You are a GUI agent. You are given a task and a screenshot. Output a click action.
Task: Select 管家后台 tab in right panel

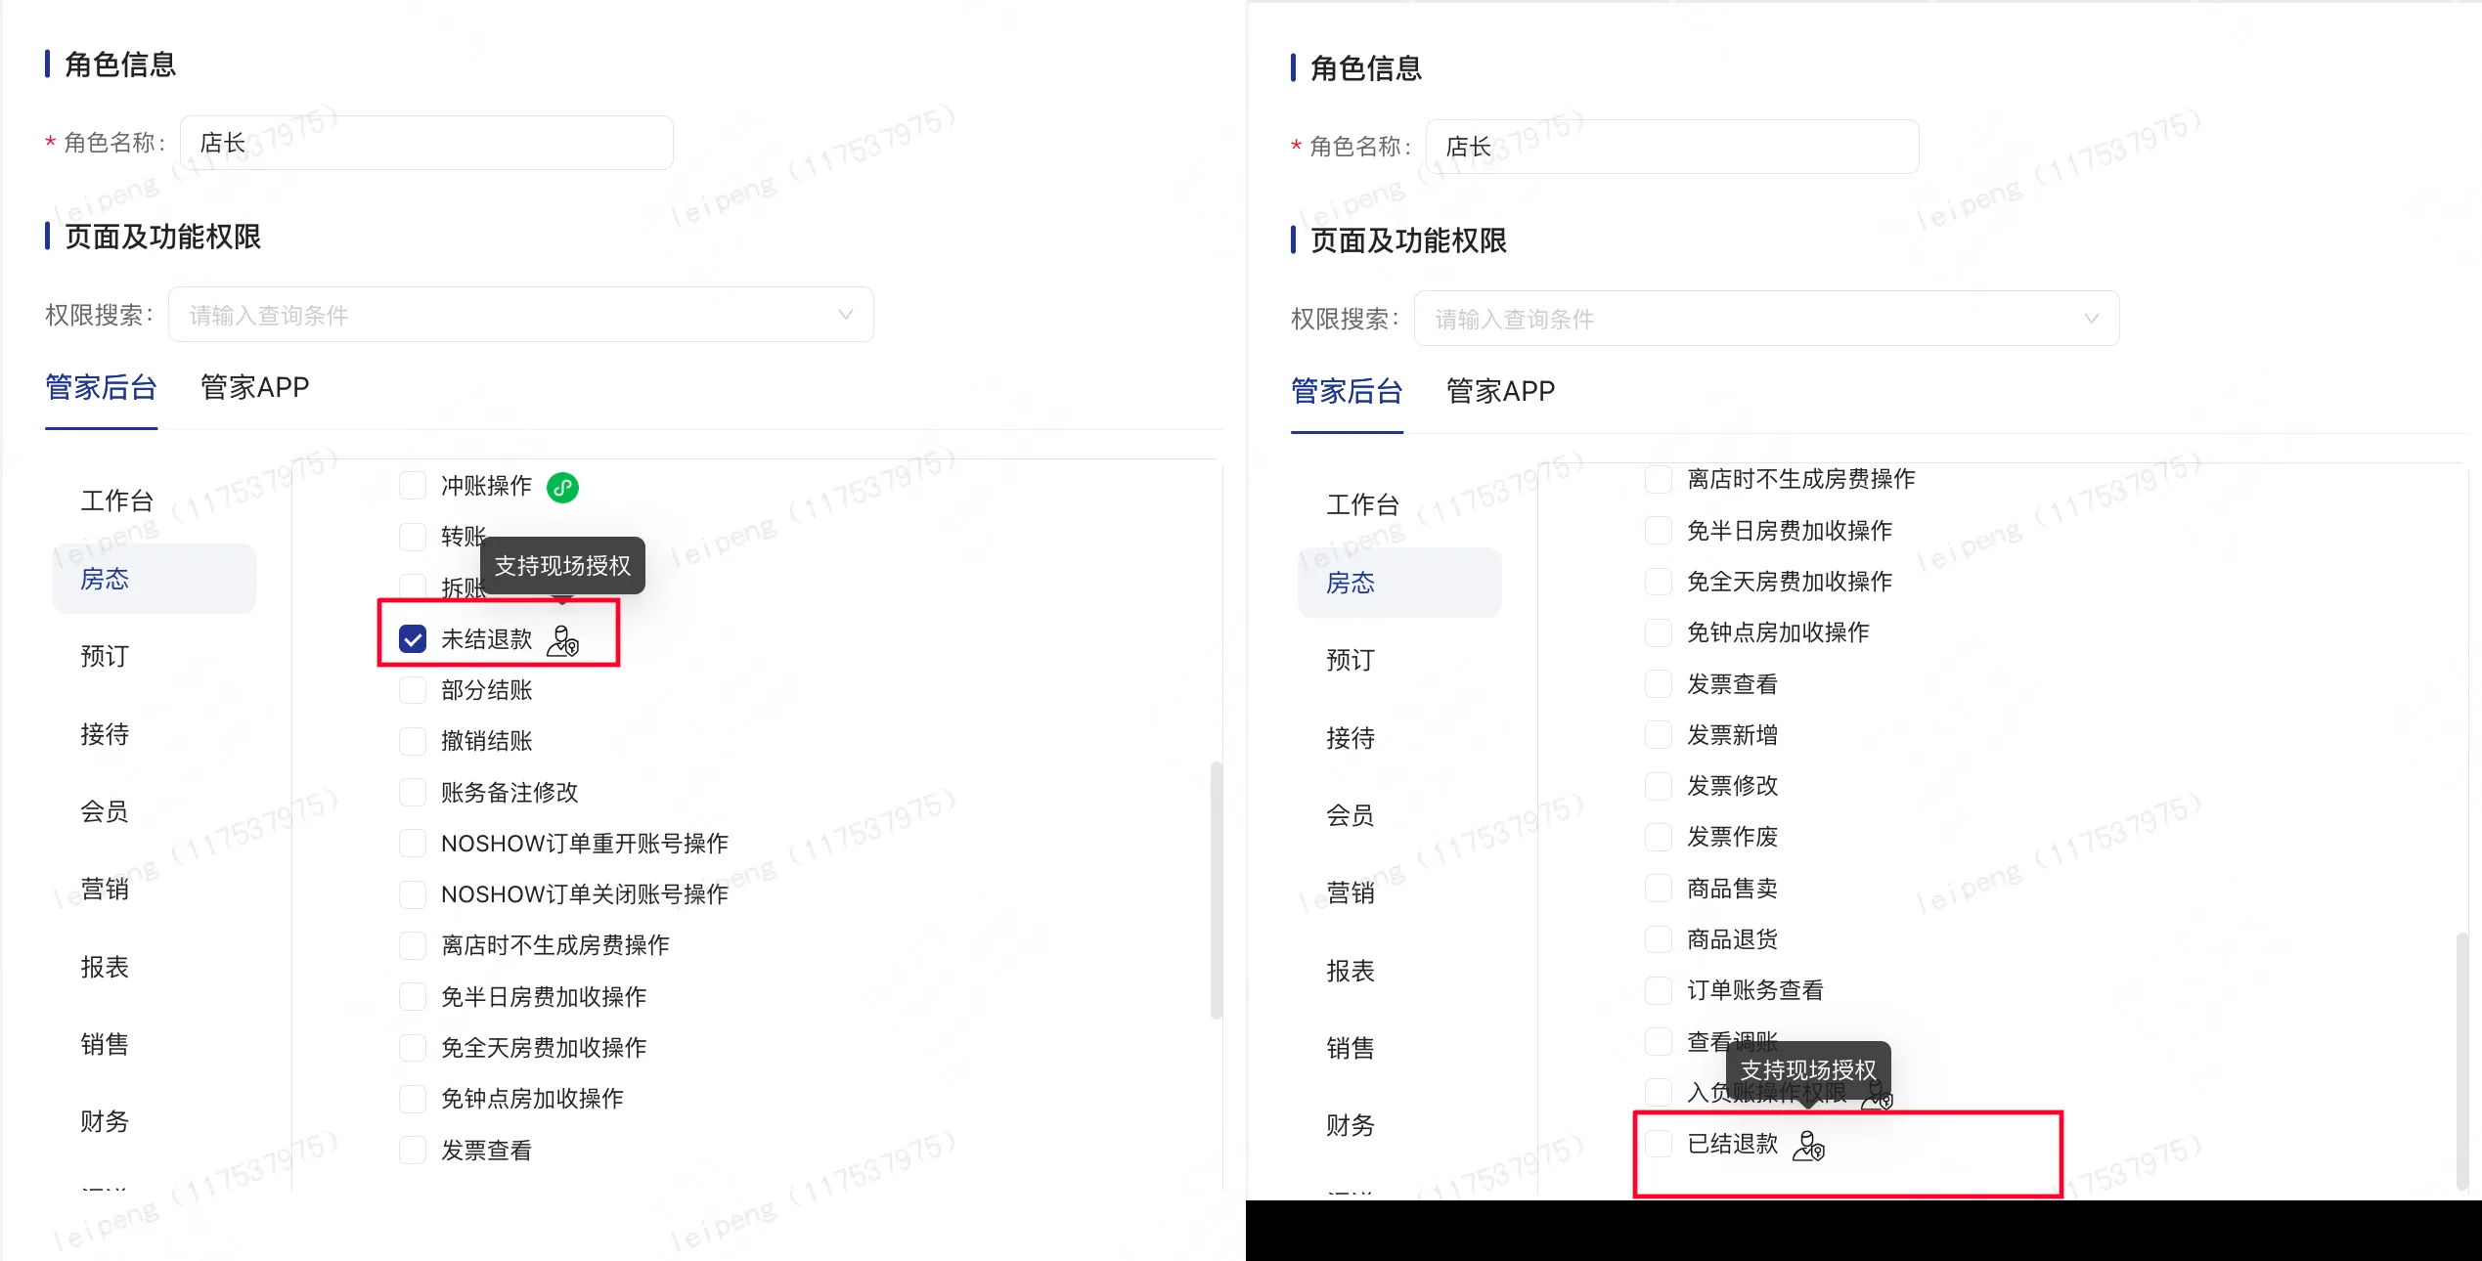click(x=1348, y=392)
